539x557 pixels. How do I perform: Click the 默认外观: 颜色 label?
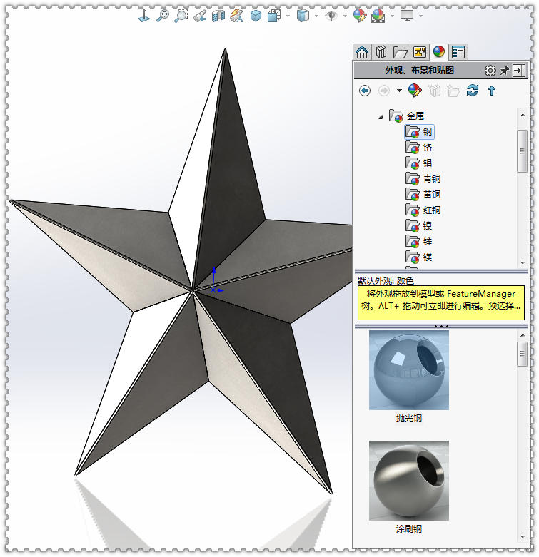click(x=386, y=280)
